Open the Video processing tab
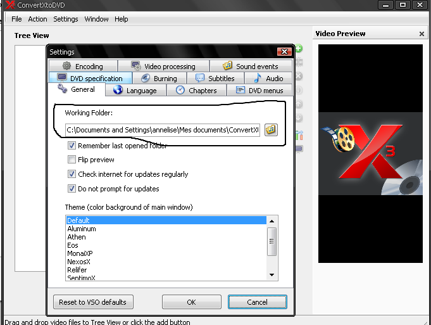This screenshot has width=431, height=325. point(163,67)
